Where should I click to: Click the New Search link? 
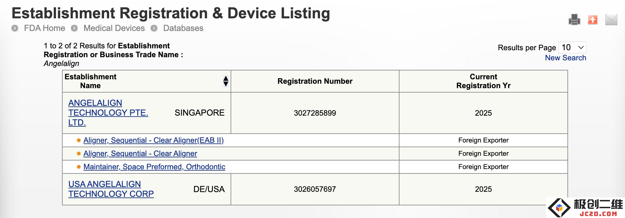click(x=566, y=58)
